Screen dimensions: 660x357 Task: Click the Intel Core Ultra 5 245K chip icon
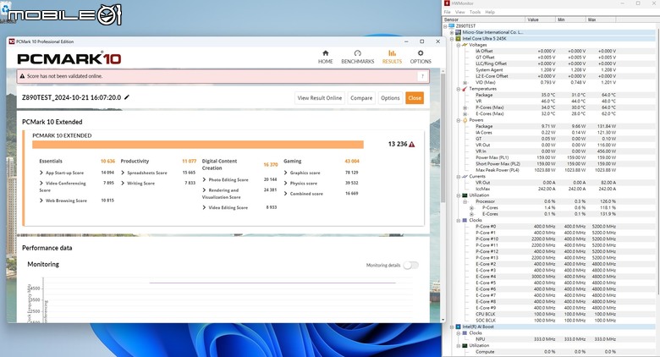tap(458, 38)
